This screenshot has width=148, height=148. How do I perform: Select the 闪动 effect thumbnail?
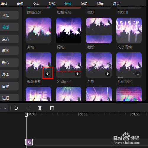pos(69,30)
